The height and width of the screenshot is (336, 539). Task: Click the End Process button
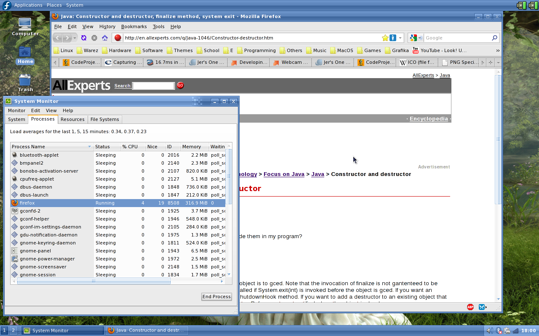(x=216, y=297)
